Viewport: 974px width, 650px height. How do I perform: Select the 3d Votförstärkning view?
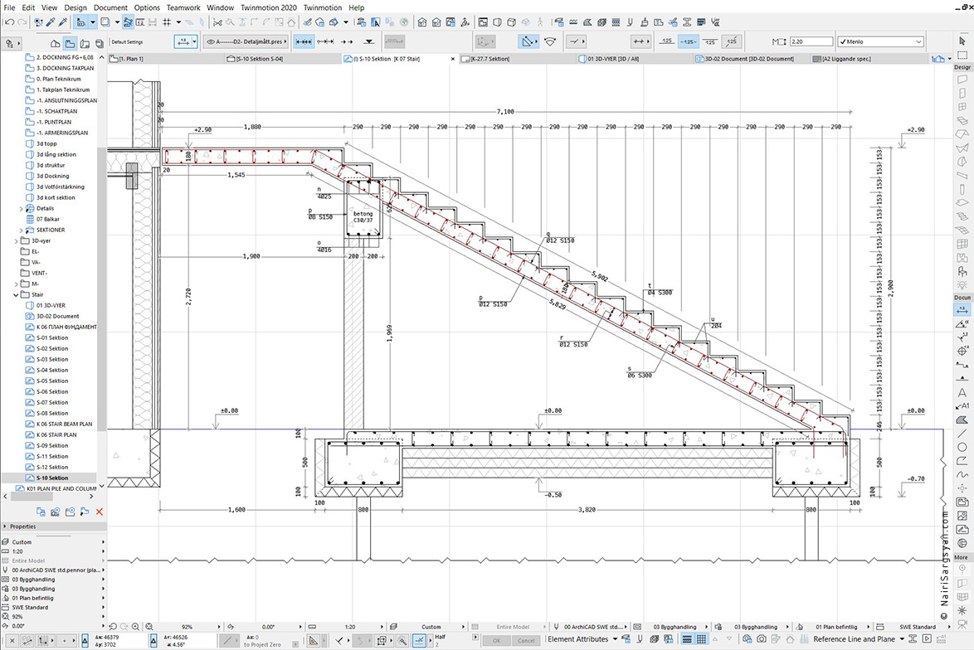[x=60, y=187]
